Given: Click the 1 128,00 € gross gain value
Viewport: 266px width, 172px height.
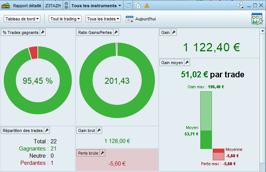Looking at the screenshot, I should [117, 141].
